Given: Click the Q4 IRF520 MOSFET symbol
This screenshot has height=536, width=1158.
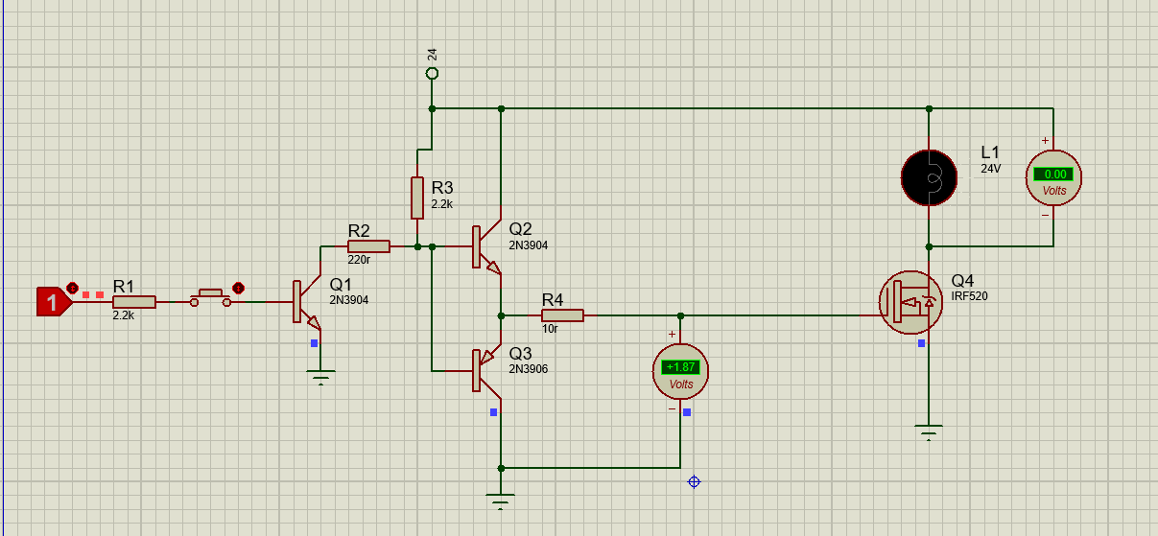Looking at the screenshot, I should [910, 302].
